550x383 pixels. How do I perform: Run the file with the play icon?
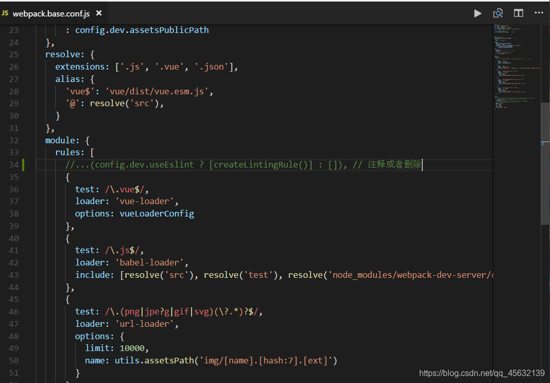[x=477, y=13]
